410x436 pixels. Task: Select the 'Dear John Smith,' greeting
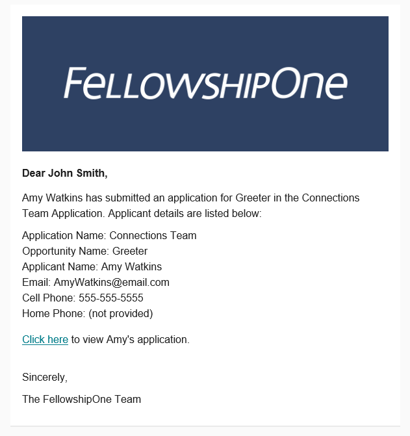tap(65, 173)
